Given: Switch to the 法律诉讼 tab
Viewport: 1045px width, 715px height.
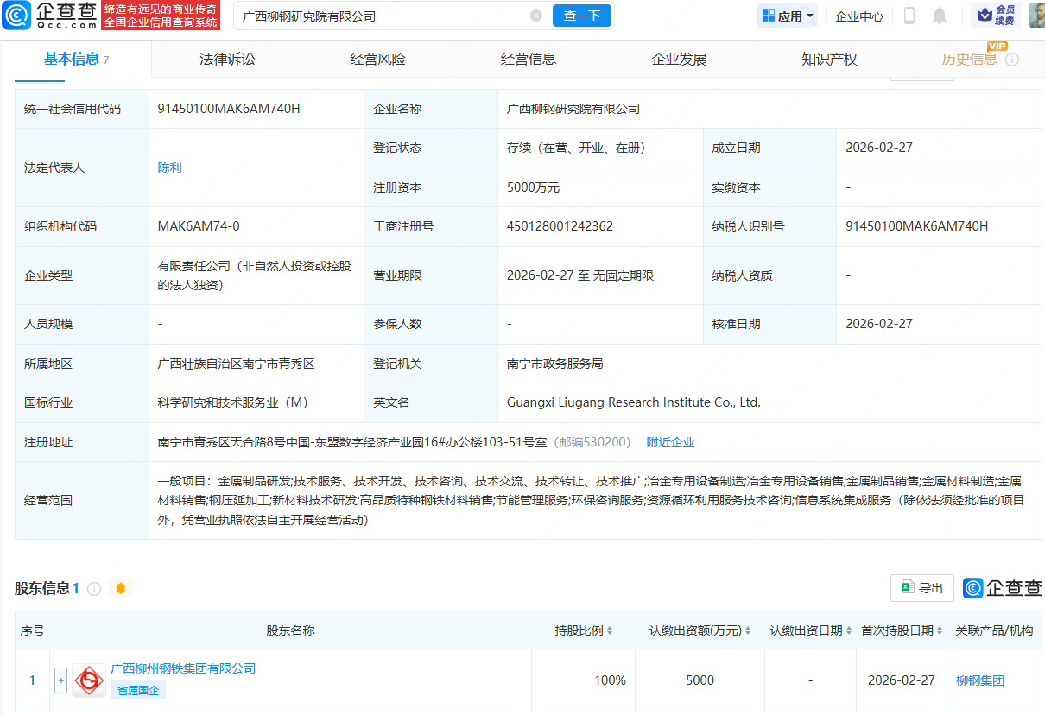Looking at the screenshot, I should click(x=227, y=59).
